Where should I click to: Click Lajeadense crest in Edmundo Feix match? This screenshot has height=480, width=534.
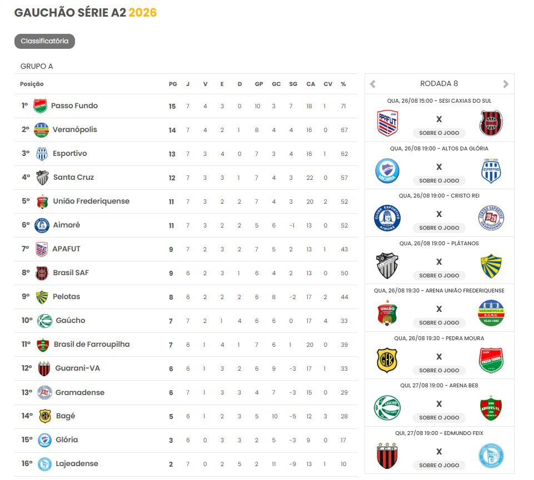(491, 456)
